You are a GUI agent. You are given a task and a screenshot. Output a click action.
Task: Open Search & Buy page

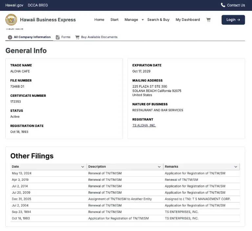click(158, 20)
